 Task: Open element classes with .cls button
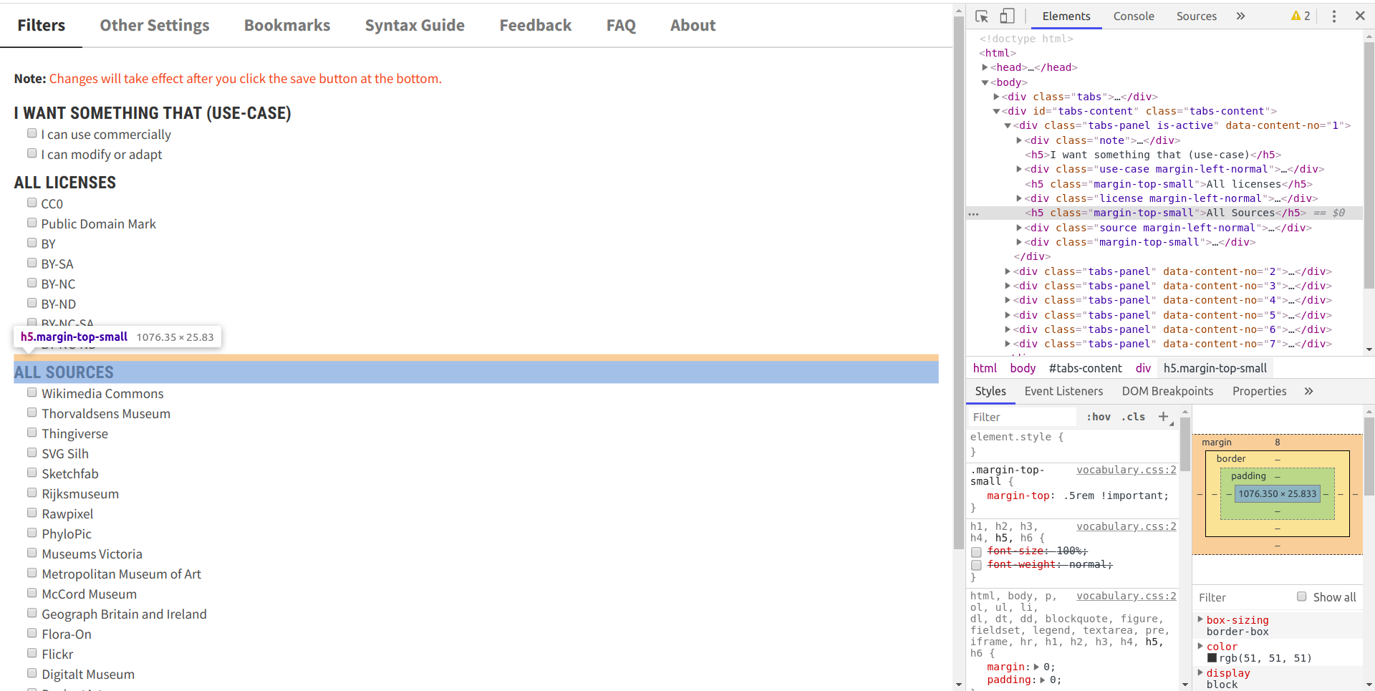(1133, 417)
